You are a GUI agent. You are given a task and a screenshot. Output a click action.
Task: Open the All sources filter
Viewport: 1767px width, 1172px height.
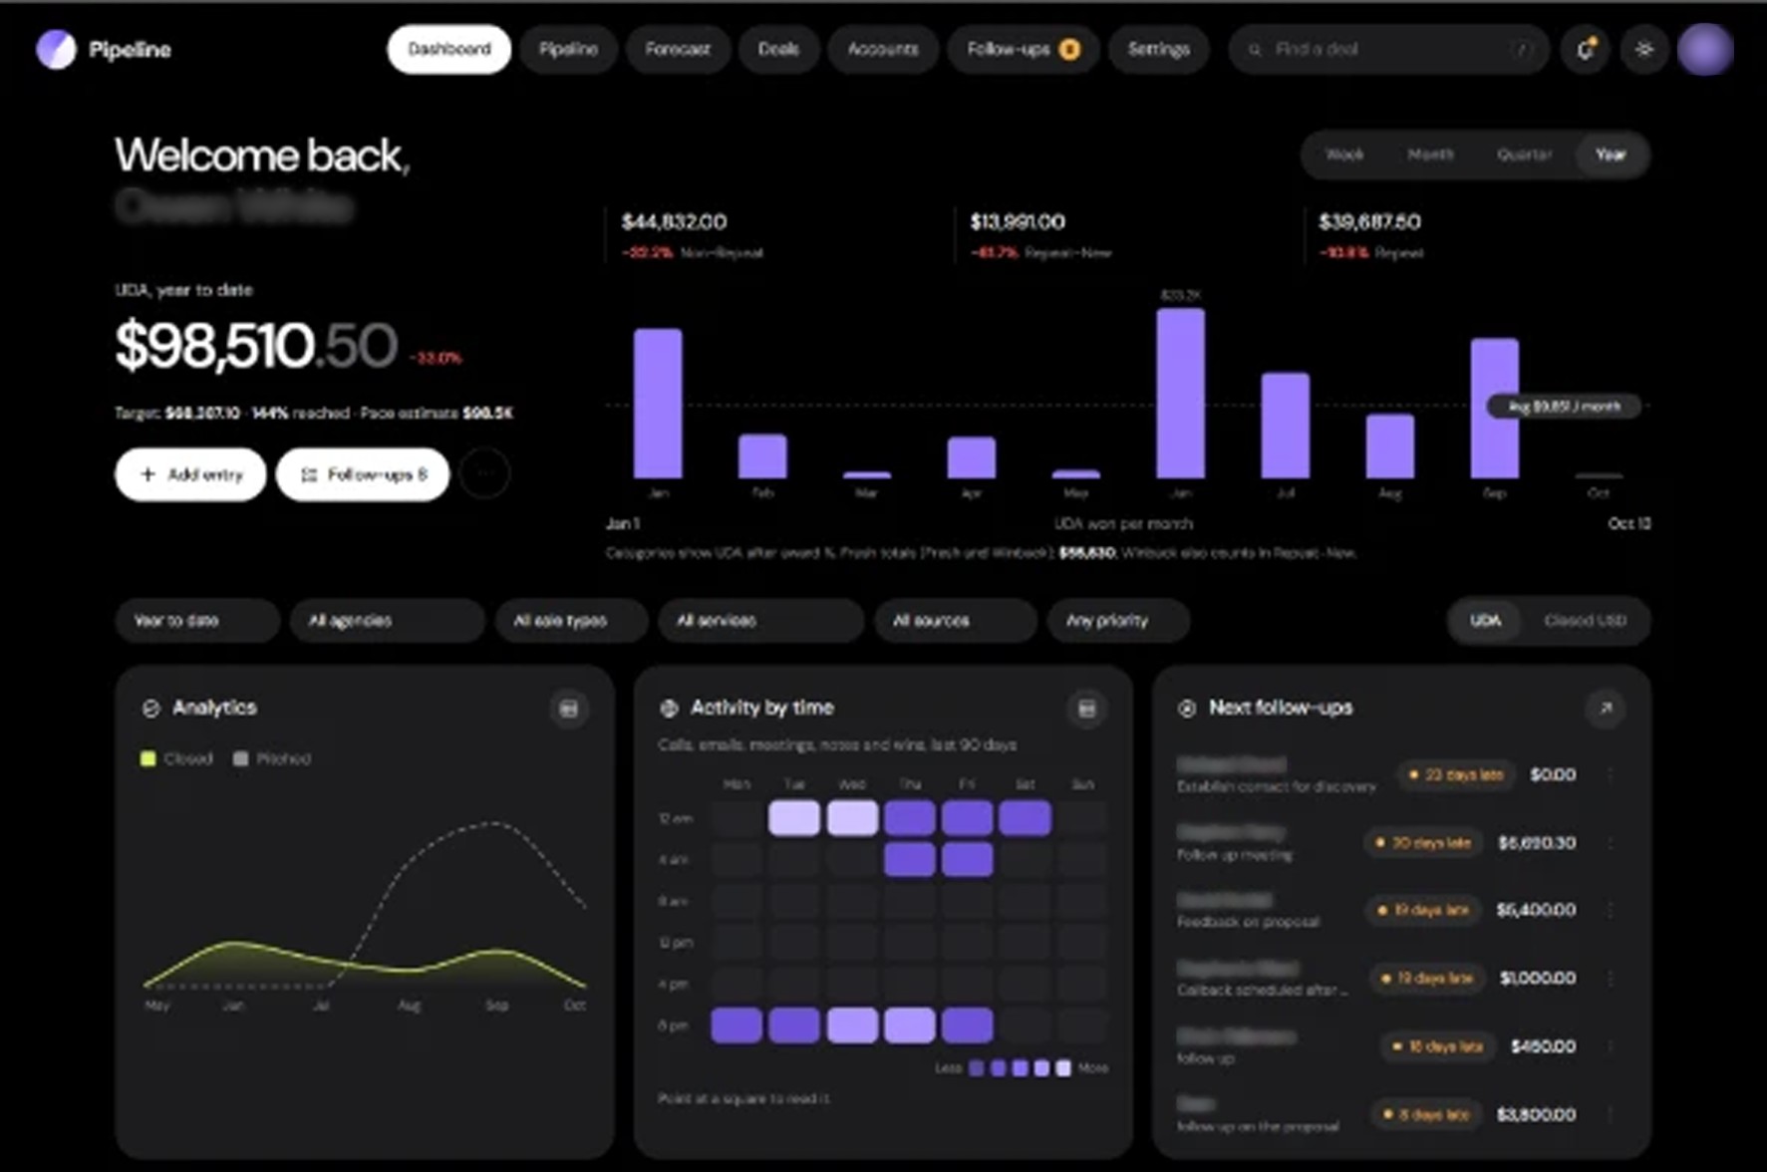pos(956,620)
